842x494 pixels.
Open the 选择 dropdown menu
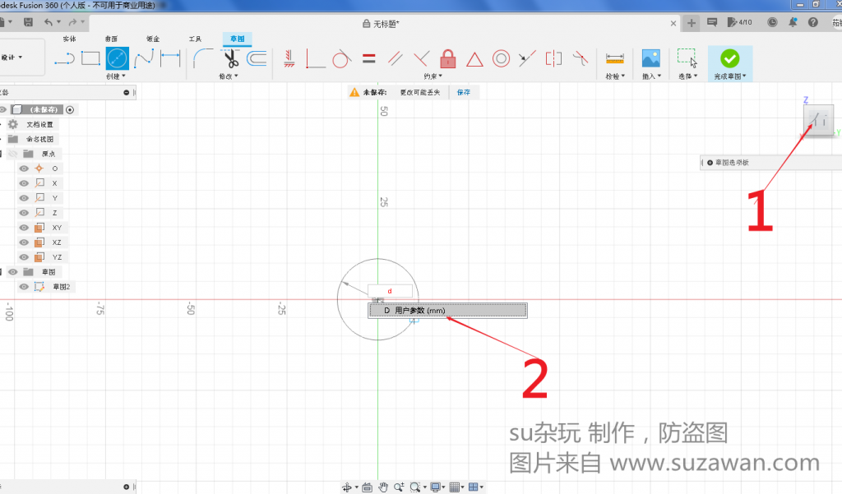click(688, 76)
